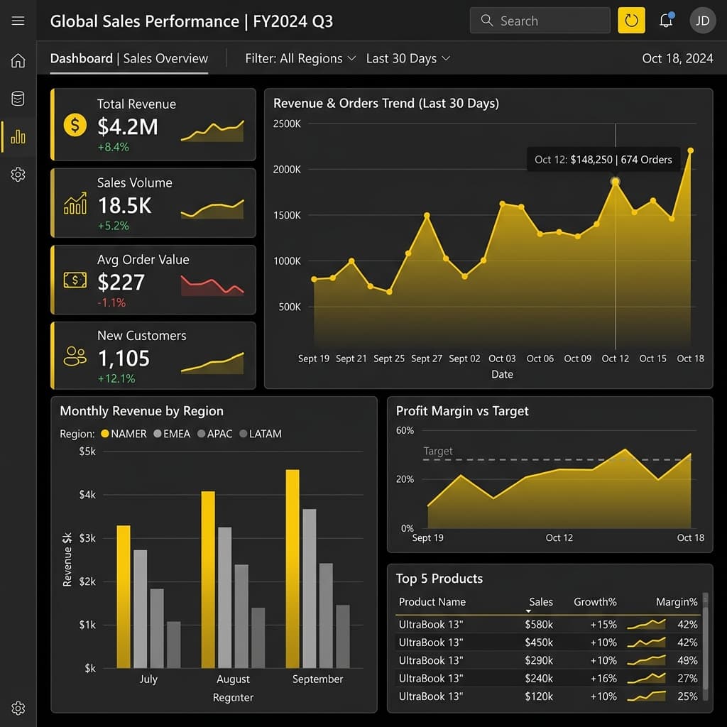Click the Oct 12 chart tooltip
Image resolution: width=727 pixels, height=727 pixels.
point(603,160)
